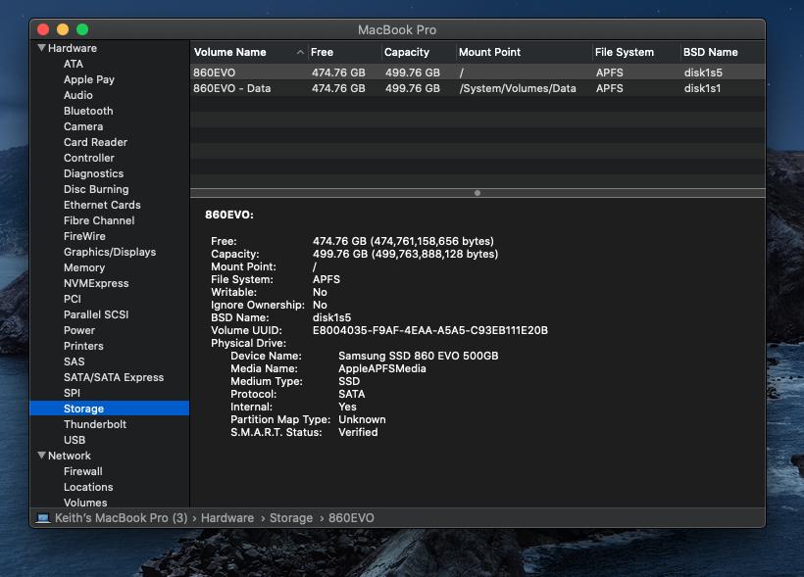The image size is (804, 577).
Task: Select Thunderbolt in the Hardware list
Action: pyautogui.click(x=95, y=424)
